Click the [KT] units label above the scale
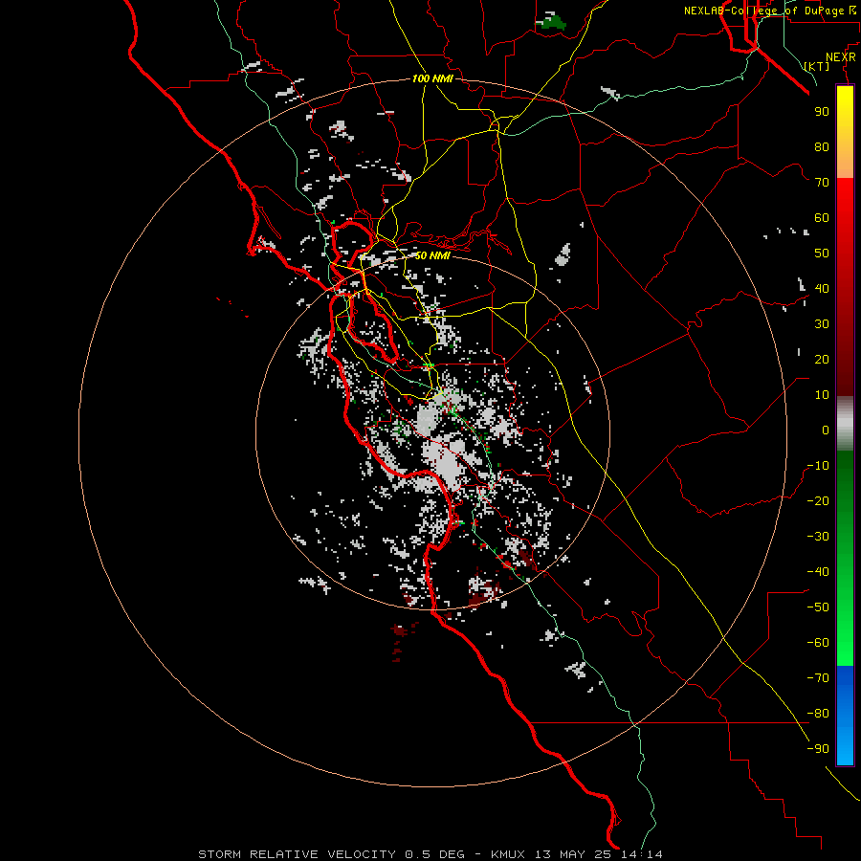Screen dimensions: 861x861 [817, 66]
